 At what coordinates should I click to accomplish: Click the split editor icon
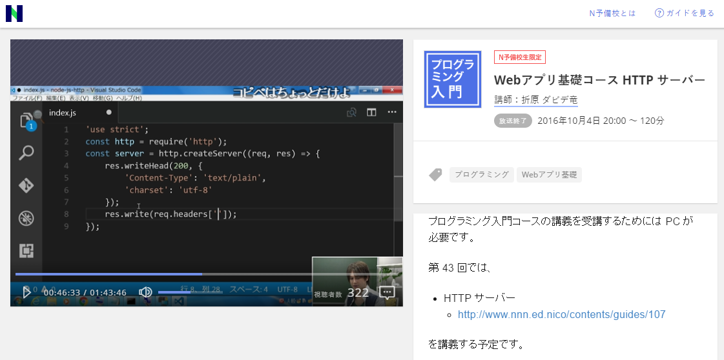coord(371,112)
